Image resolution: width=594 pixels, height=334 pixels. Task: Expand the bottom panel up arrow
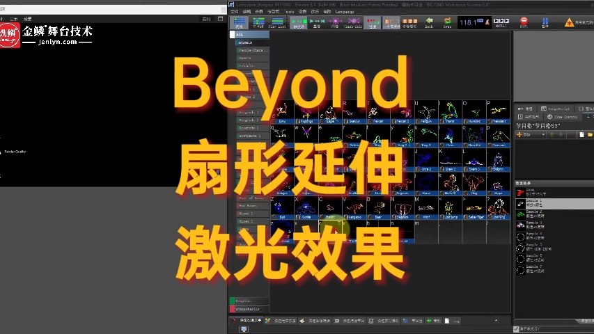(497, 320)
